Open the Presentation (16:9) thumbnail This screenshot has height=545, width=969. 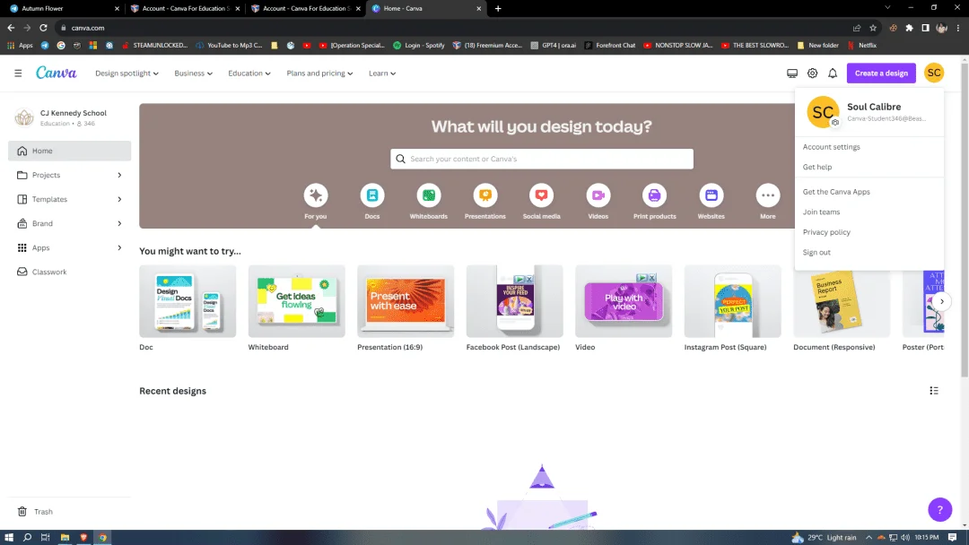(x=406, y=301)
